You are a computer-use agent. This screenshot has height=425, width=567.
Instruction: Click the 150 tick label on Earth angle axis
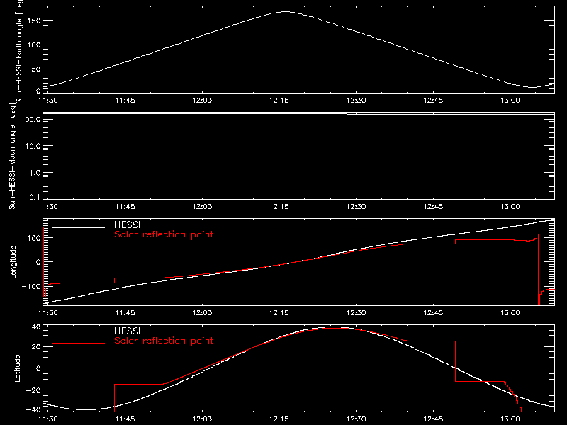point(33,21)
